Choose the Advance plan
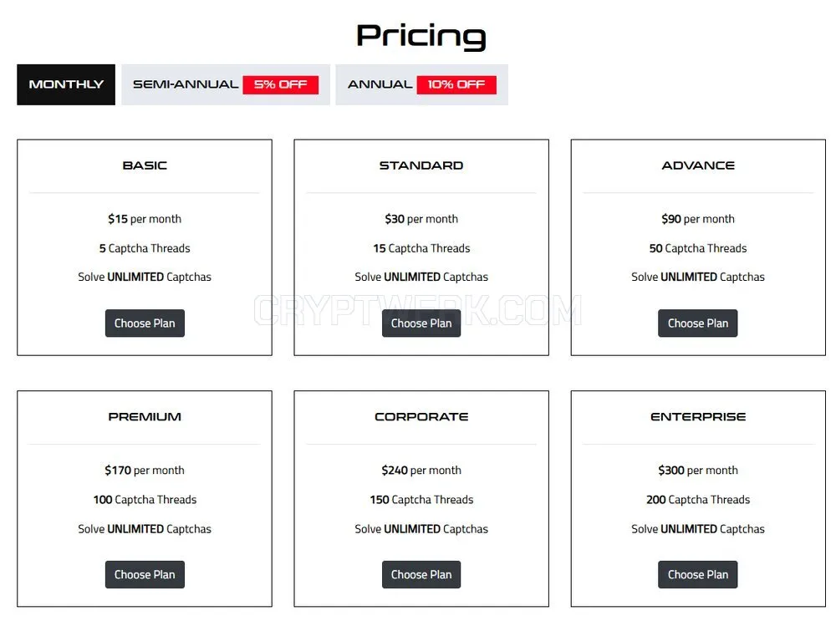836x621 pixels. tap(698, 323)
